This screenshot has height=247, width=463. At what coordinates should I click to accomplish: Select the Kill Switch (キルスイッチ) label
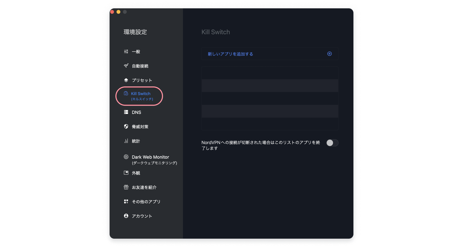click(142, 96)
